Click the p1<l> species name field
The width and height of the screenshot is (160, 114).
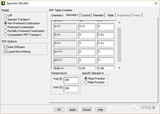point(65,52)
